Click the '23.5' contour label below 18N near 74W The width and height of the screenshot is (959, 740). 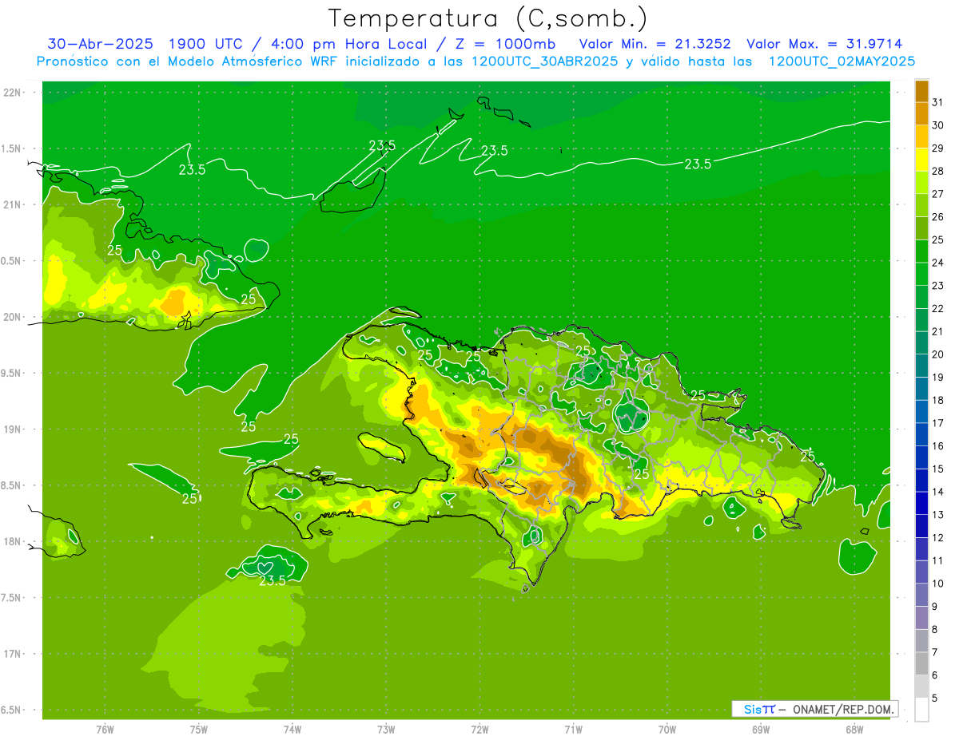click(273, 581)
